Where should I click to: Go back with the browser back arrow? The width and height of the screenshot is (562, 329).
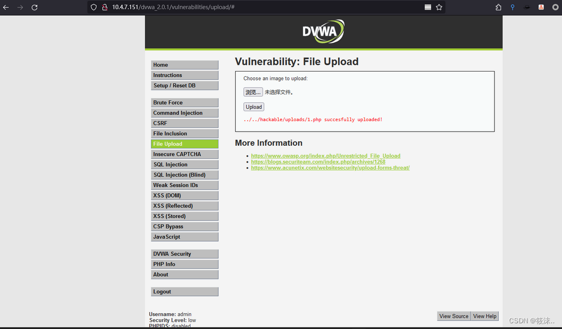click(6, 7)
